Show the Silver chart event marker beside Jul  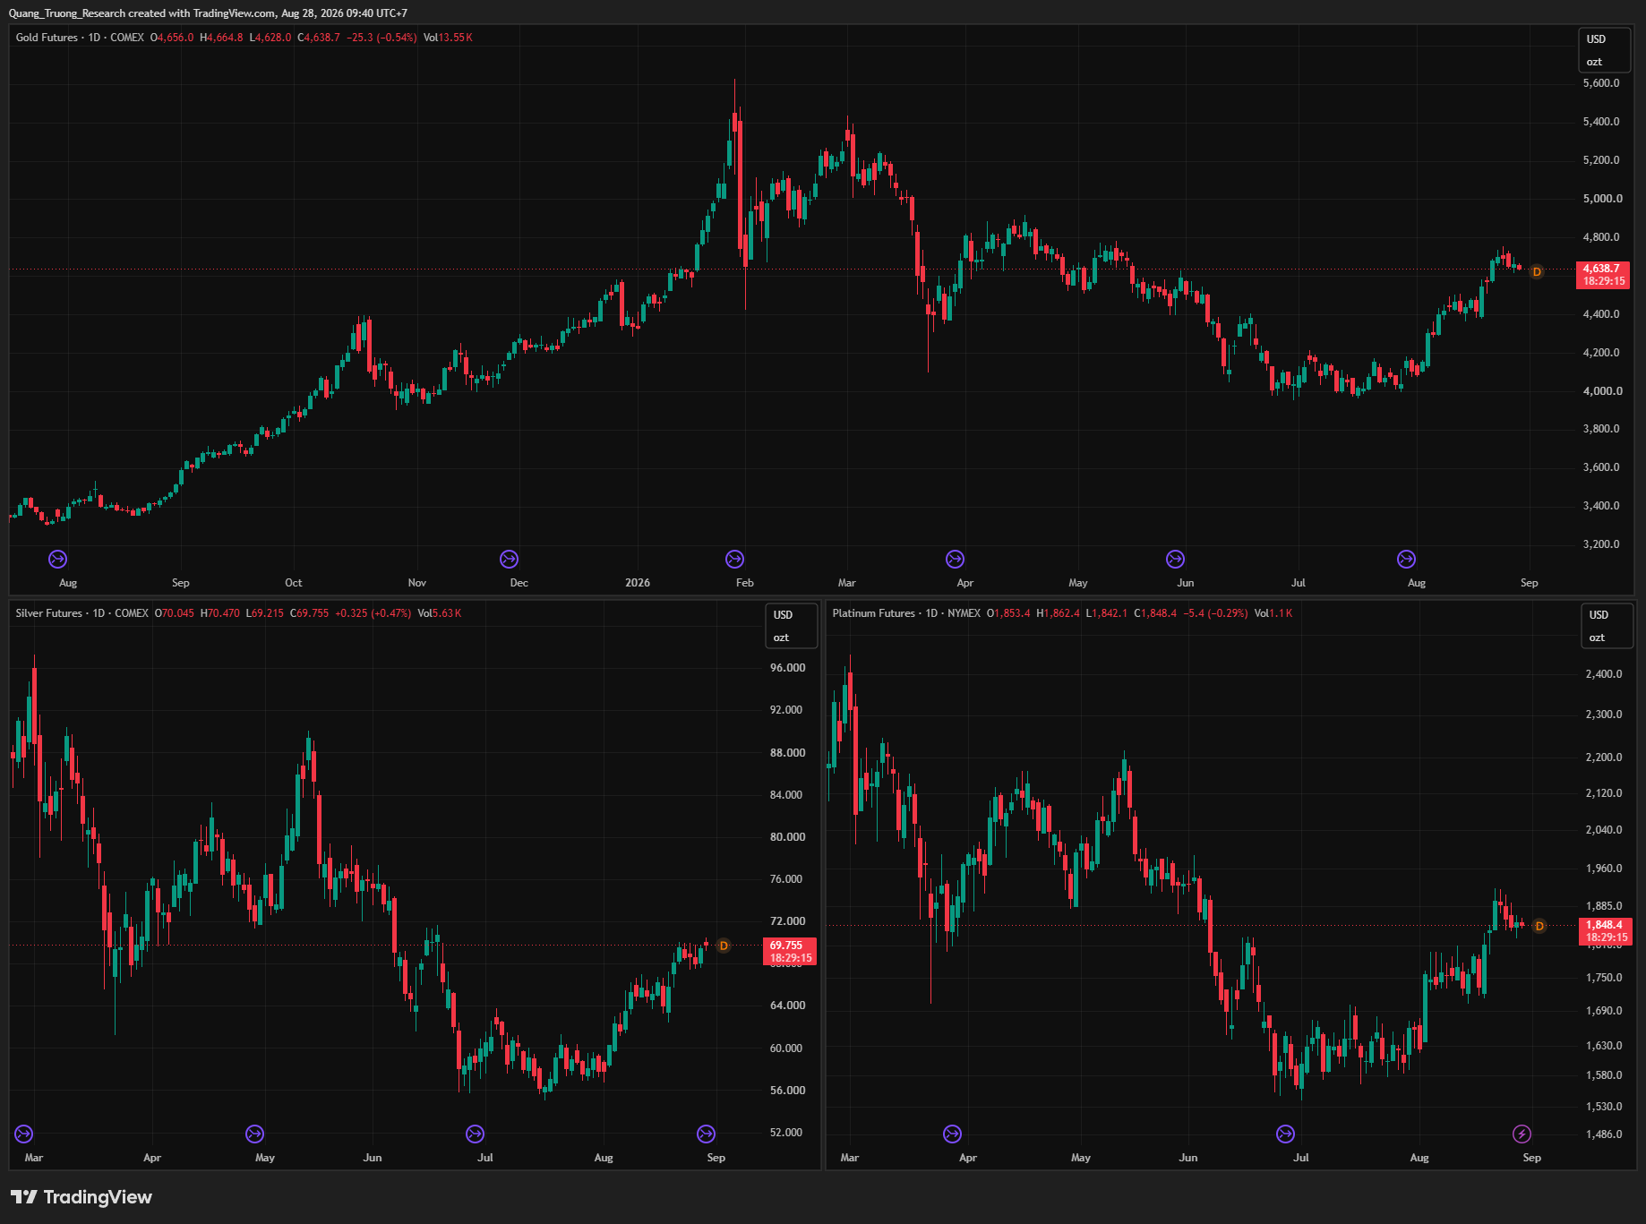[x=475, y=1134]
